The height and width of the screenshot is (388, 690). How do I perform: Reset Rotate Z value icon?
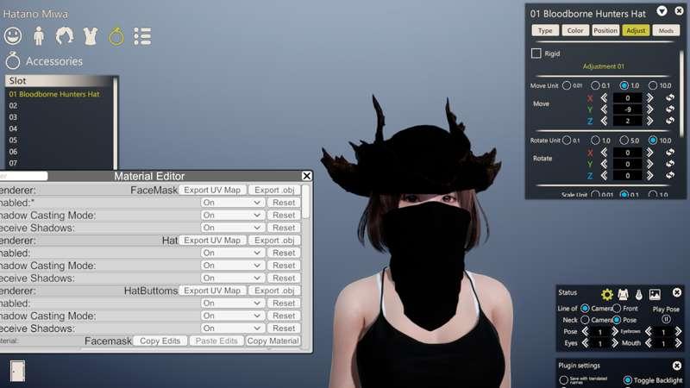[x=670, y=175]
